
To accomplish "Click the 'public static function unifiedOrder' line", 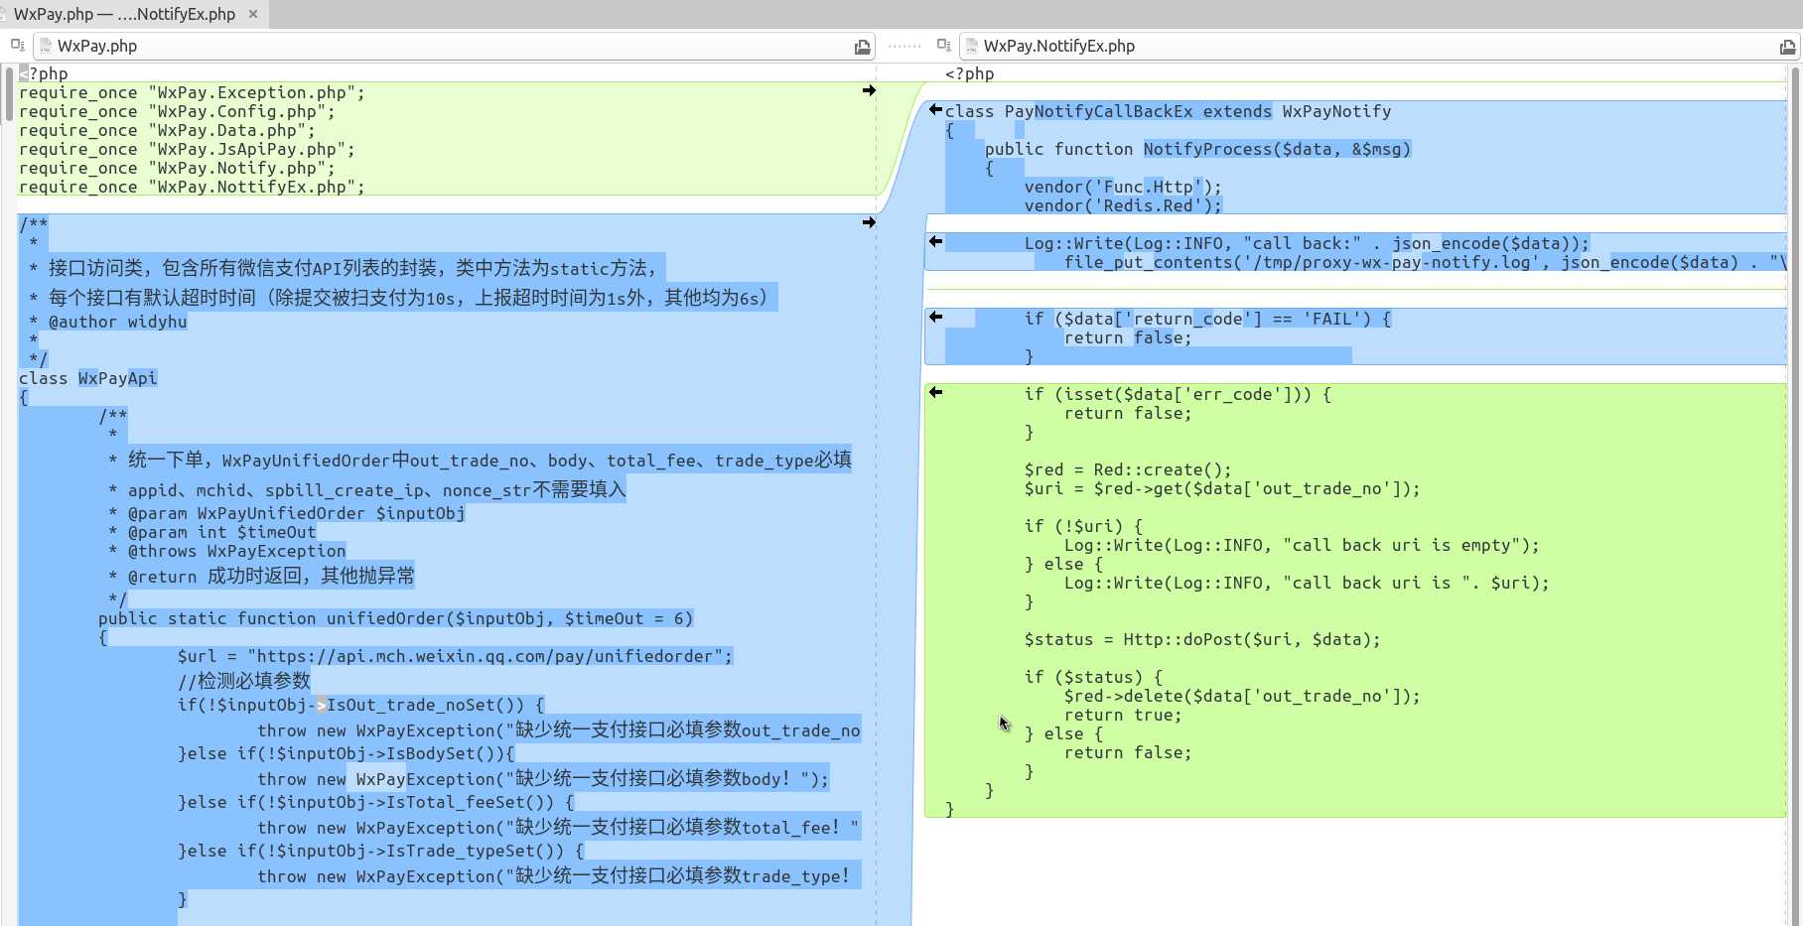I will [x=396, y=618].
